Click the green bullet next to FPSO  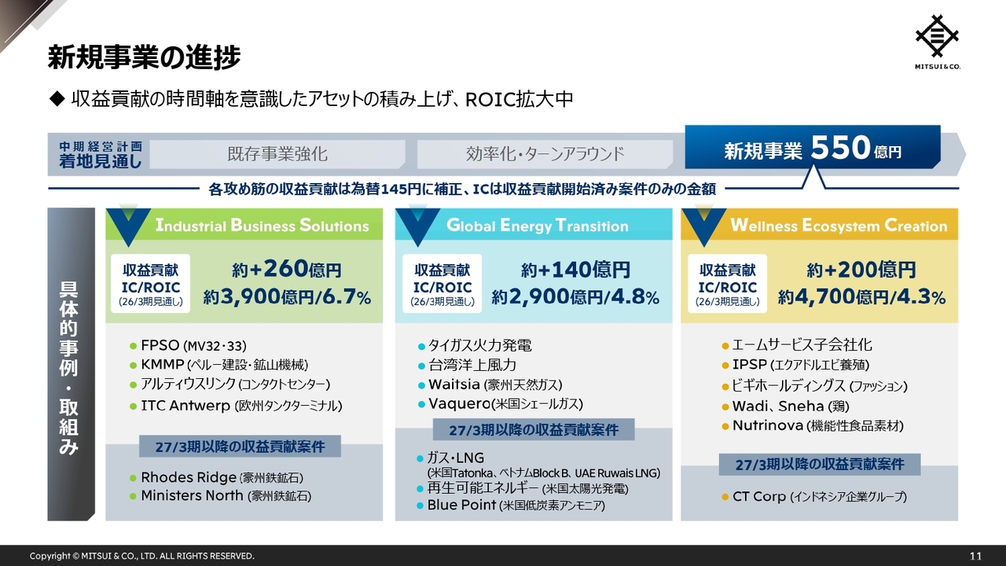tap(133, 346)
